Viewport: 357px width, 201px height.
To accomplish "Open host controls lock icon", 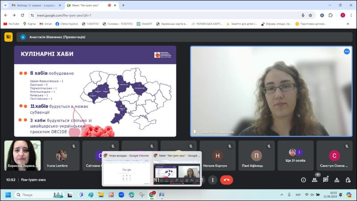I will [348, 180].
